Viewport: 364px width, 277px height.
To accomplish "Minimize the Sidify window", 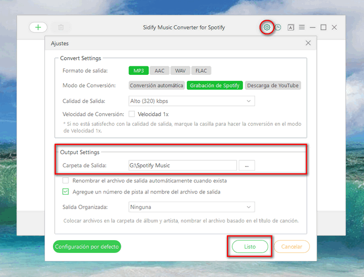I will point(313,27).
